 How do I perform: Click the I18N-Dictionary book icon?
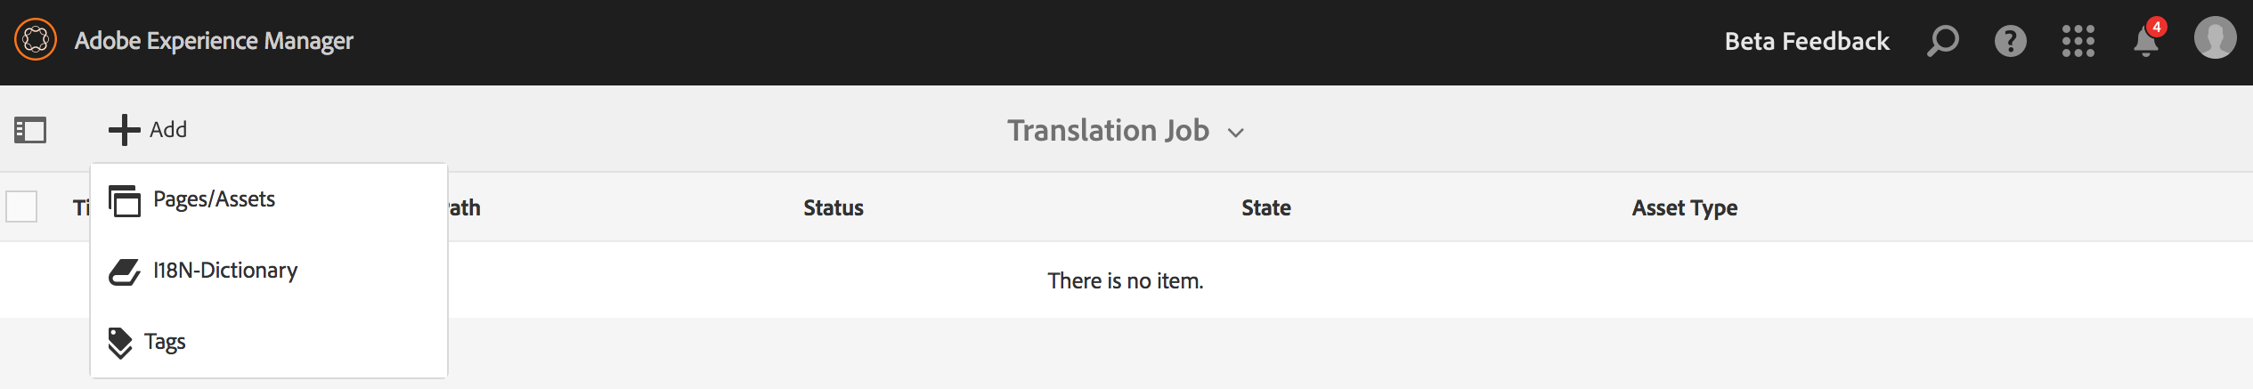click(x=125, y=271)
